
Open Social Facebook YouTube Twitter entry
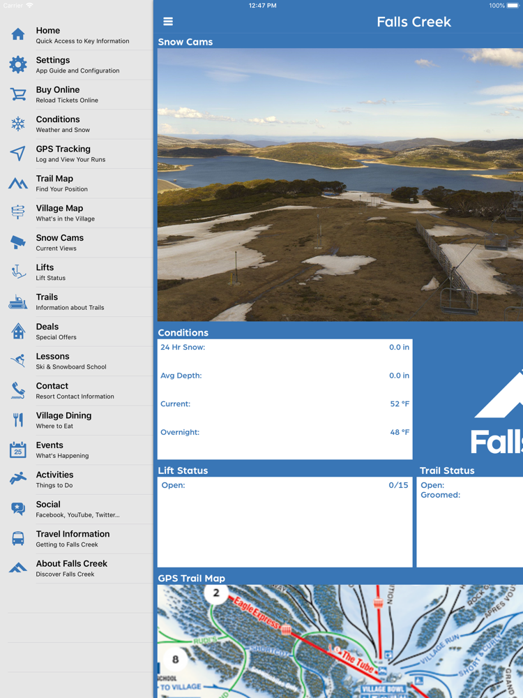[x=77, y=510]
